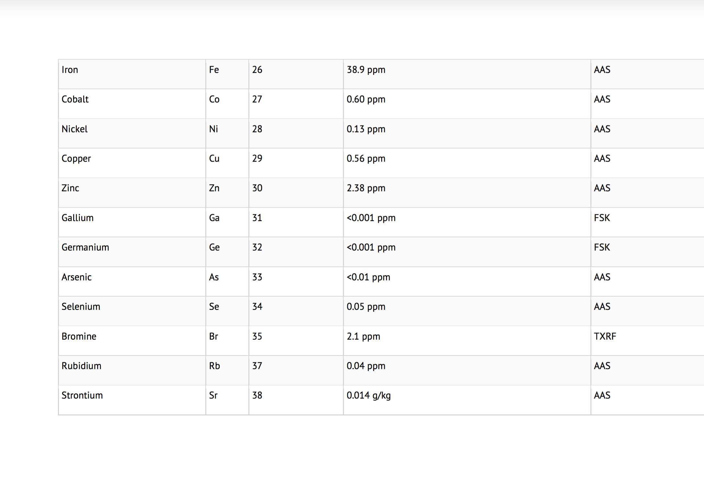This screenshot has height=498, width=704.
Task: Select atomic number 27 for Cobalt
Action: pos(257,99)
